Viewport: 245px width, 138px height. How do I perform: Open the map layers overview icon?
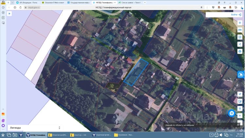click(240, 101)
